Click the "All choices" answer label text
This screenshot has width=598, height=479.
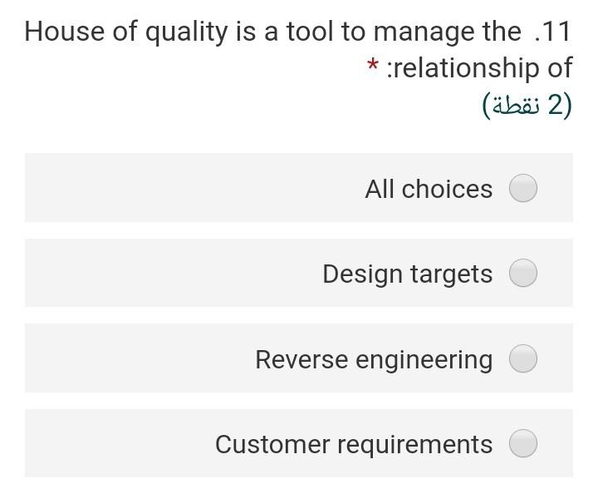(x=429, y=189)
